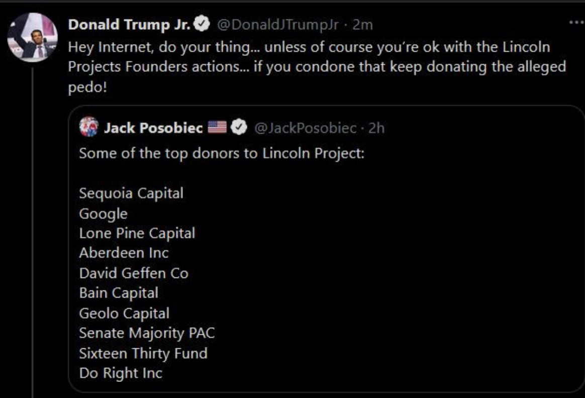Select the Jack Posobiec name in quoted tweet
The height and width of the screenshot is (398, 585).
153,128
